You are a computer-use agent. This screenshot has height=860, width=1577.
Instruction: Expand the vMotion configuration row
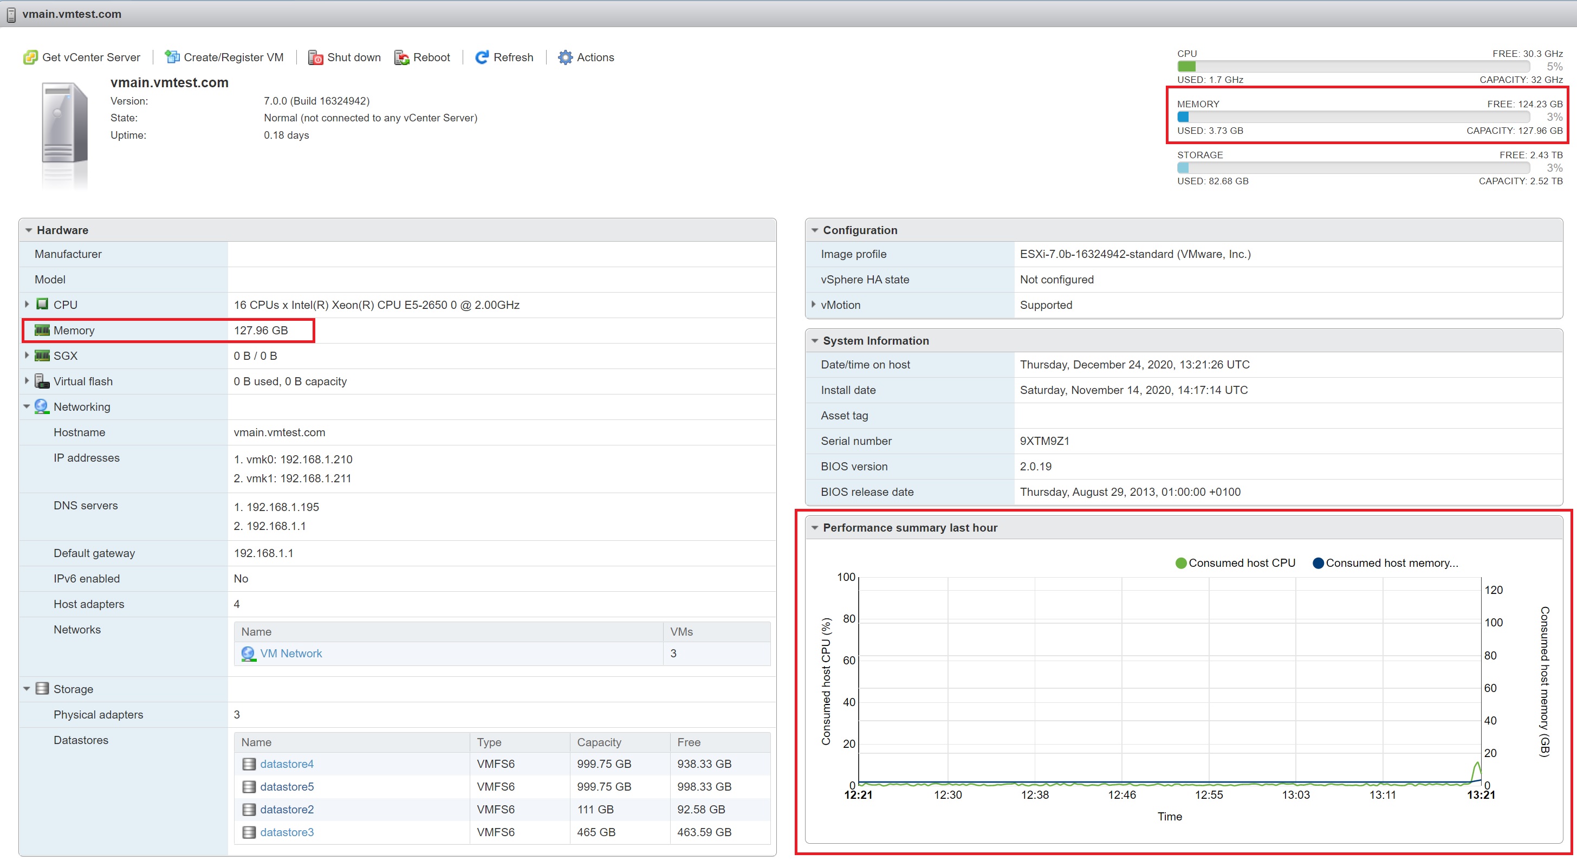[814, 305]
